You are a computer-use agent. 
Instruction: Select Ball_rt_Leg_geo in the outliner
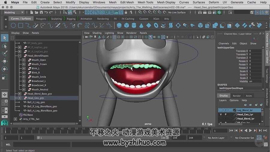click(36, 102)
